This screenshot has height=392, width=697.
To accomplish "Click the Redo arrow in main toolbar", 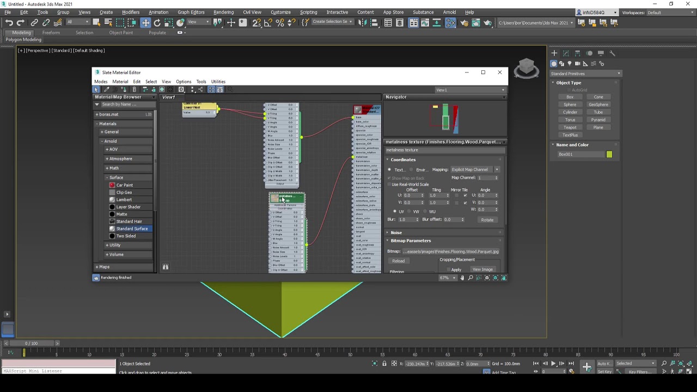I will [x=21, y=22].
